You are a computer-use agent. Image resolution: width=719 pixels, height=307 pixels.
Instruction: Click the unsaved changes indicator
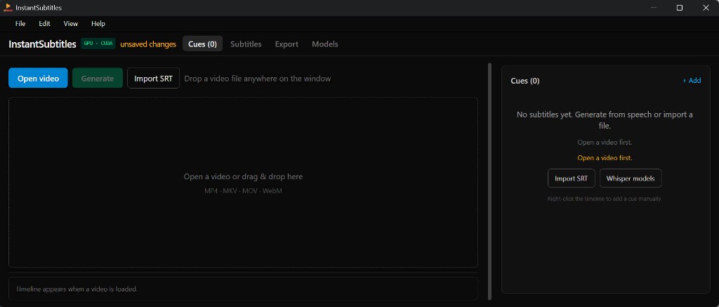[148, 44]
